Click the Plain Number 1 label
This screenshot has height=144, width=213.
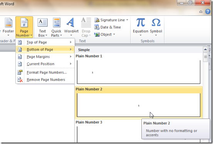pyautogui.click(x=89, y=56)
